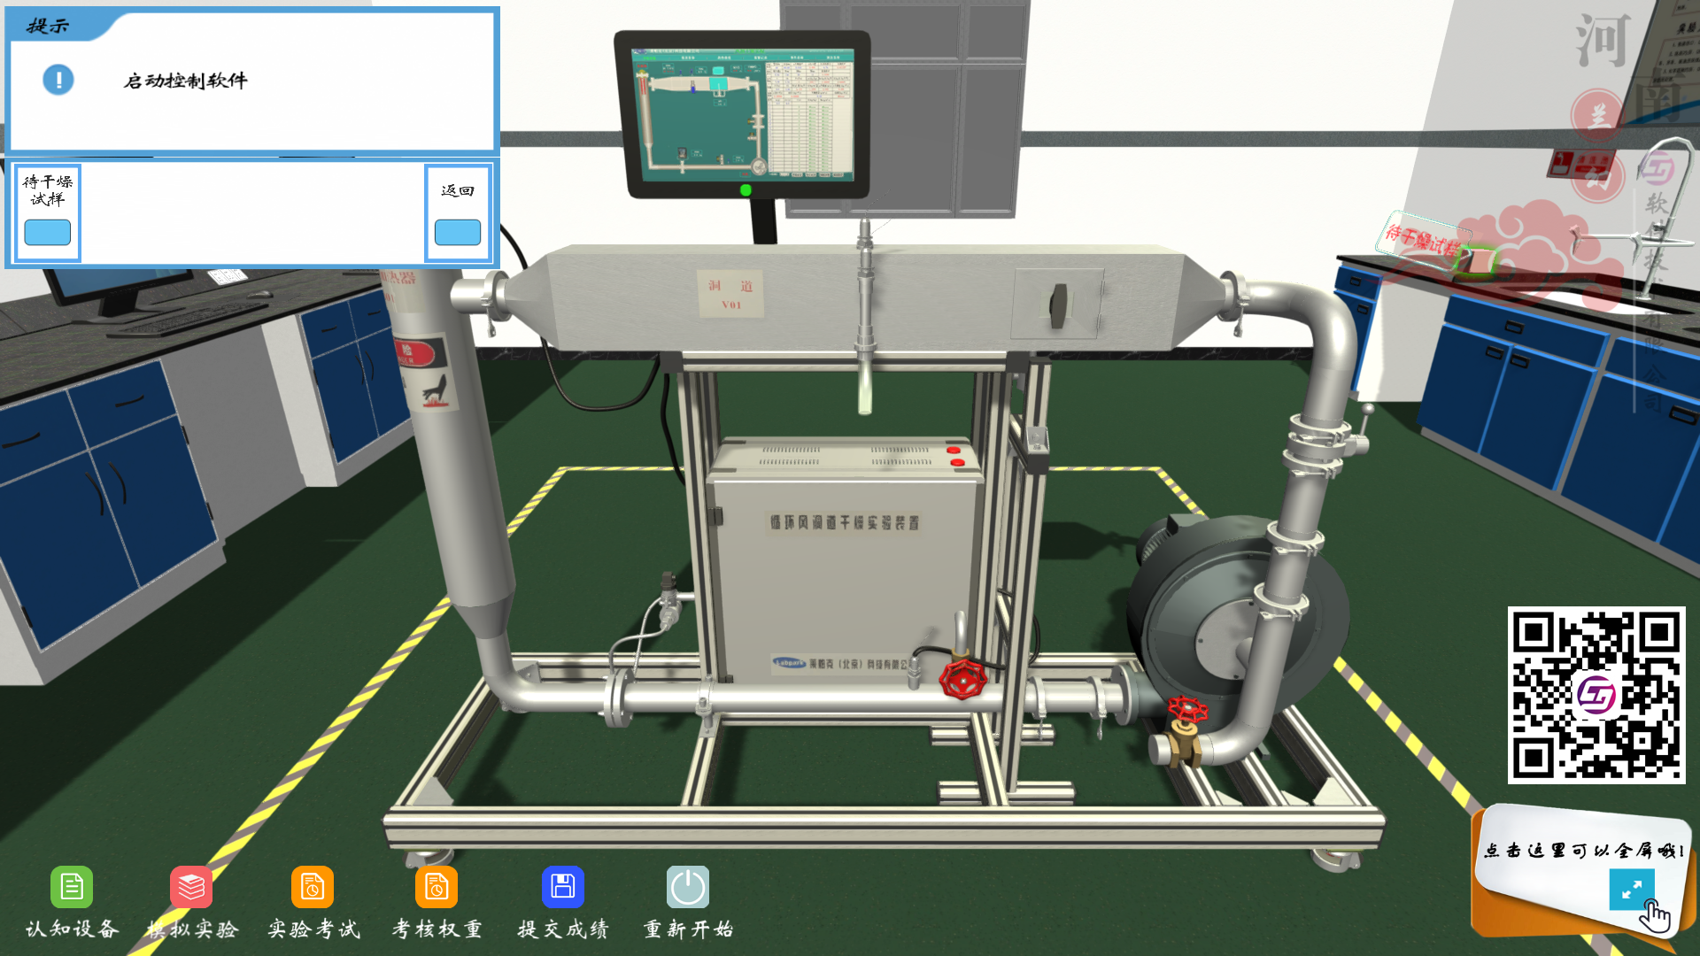Open the 实验考试 exam icon
This screenshot has height=956, width=1700.
(313, 887)
